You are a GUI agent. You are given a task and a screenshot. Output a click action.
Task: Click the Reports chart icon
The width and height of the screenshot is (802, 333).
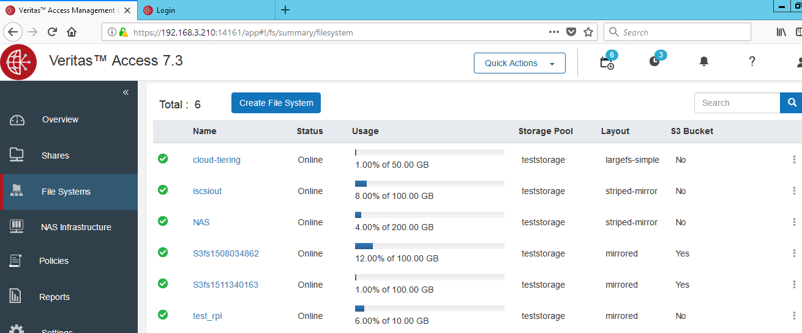15,296
